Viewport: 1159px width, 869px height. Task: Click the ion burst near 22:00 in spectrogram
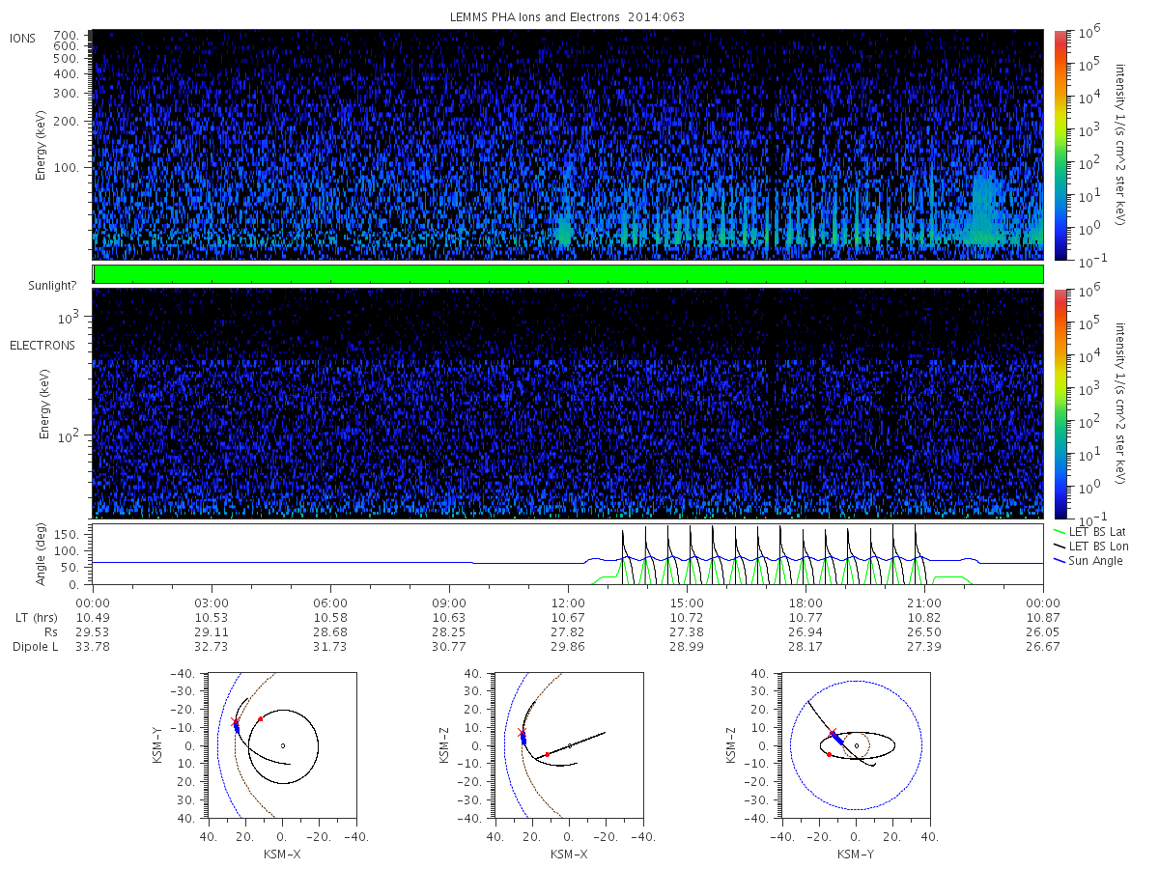pos(984,208)
